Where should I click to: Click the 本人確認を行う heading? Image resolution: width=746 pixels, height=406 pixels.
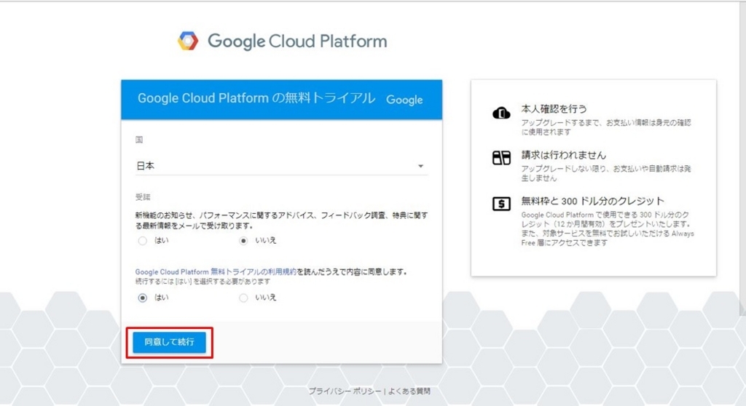coord(554,109)
